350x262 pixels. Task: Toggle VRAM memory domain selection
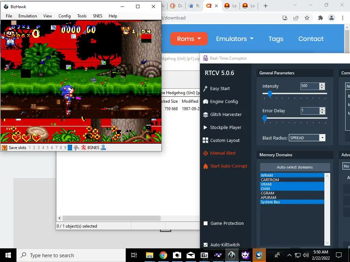tap(292, 184)
